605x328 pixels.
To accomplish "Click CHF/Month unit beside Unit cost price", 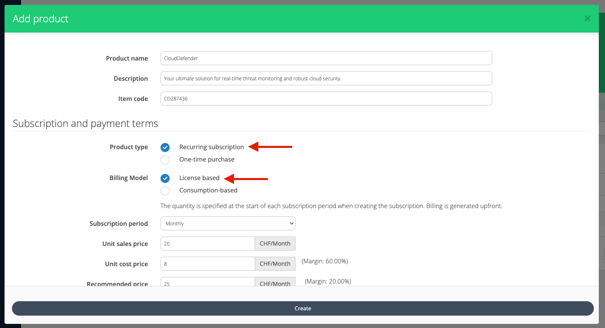I will 275,264.
